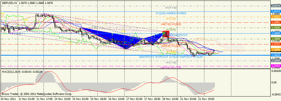Click the 1.5808 green price tag
Screen dimensions: 281x101
(x=276, y=39)
